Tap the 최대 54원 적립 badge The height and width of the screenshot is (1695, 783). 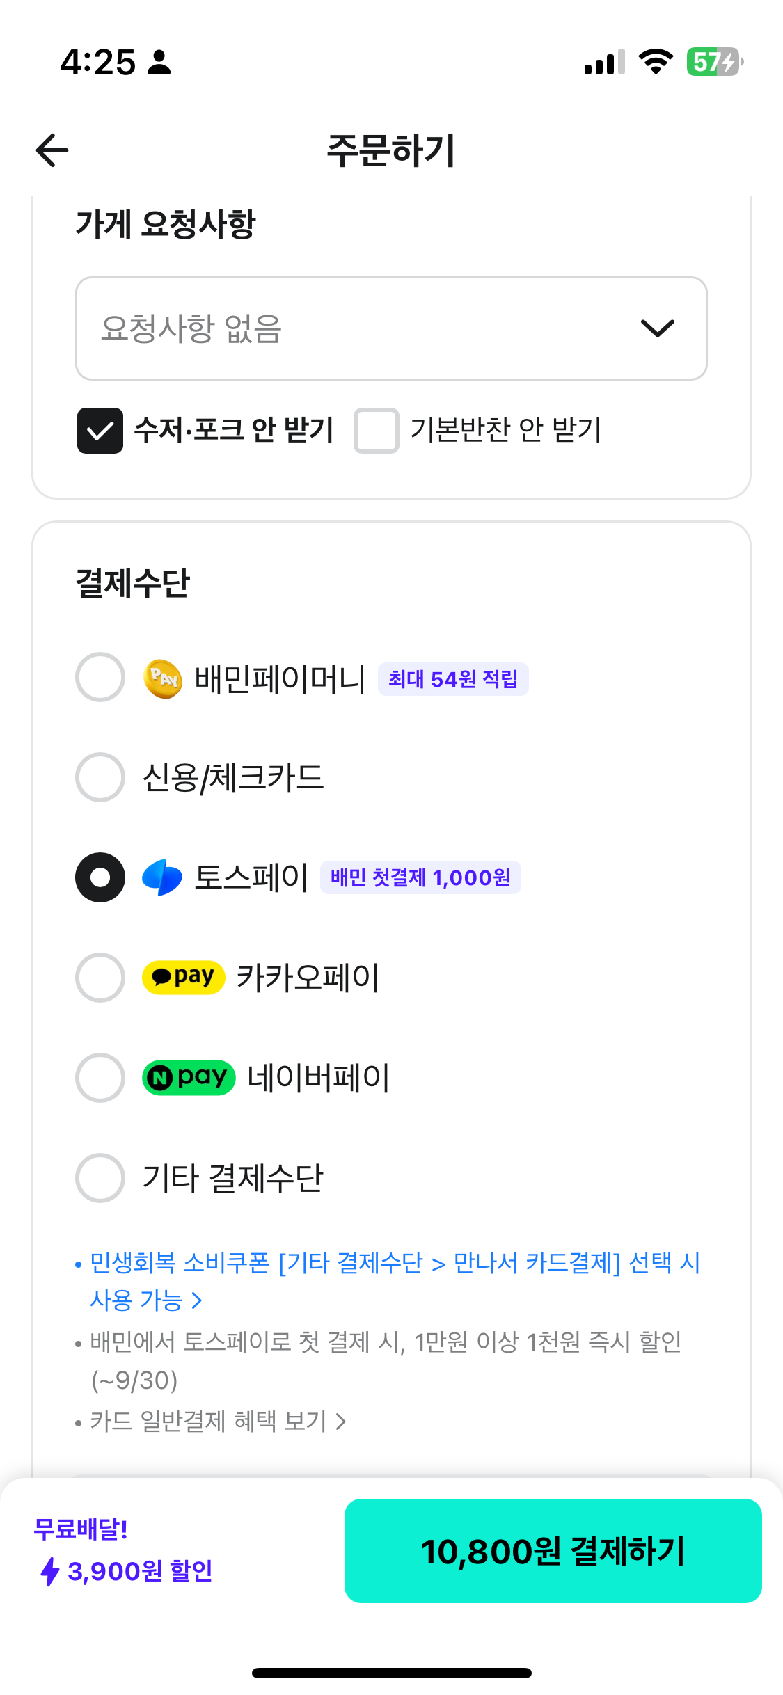click(x=453, y=679)
